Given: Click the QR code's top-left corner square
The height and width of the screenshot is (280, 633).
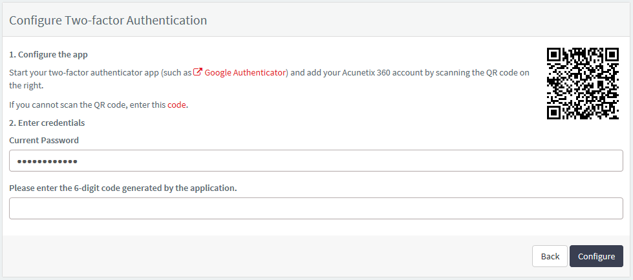Looking at the screenshot, I should point(555,55).
